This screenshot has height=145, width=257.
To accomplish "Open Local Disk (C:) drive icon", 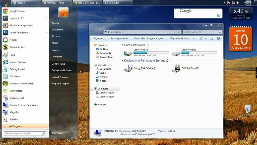I will tap(128, 53).
